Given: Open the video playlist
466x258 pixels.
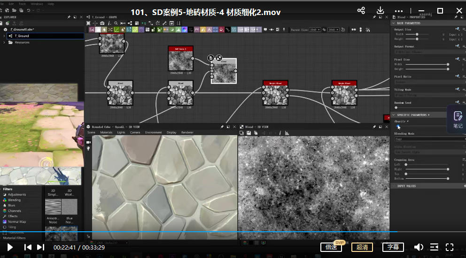Looking at the screenshot, I should click(435, 247).
